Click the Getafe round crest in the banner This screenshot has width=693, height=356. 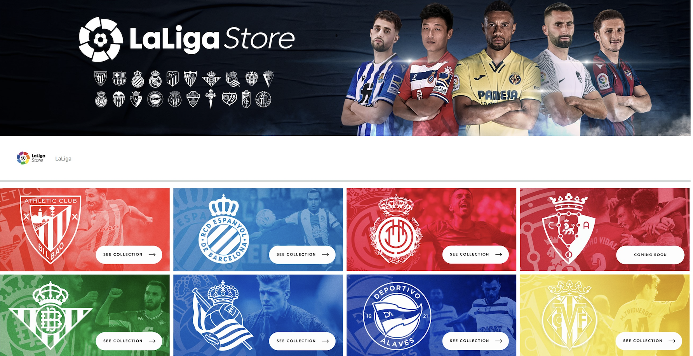(263, 99)
